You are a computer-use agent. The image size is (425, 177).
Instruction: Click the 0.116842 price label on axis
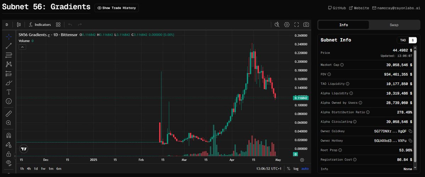click(300, 98)
